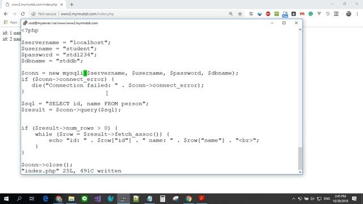Open the Windows Start menu
The height and width of the screenshot is (204, 363).
click(6, 199)
